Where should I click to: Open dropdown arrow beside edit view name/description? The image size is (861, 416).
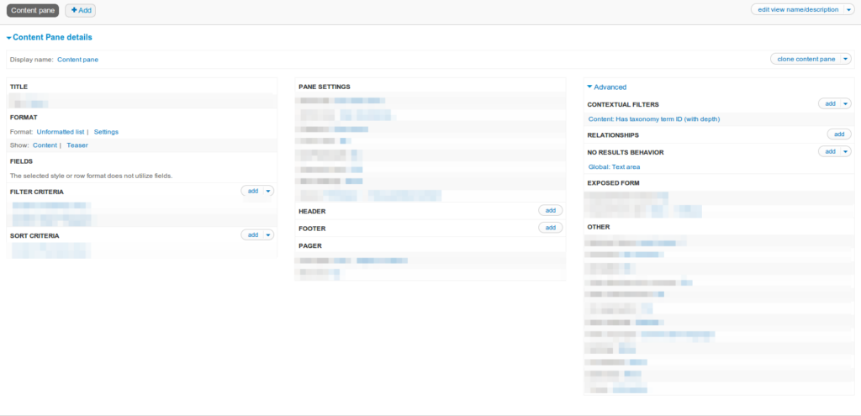pos(848,10)
